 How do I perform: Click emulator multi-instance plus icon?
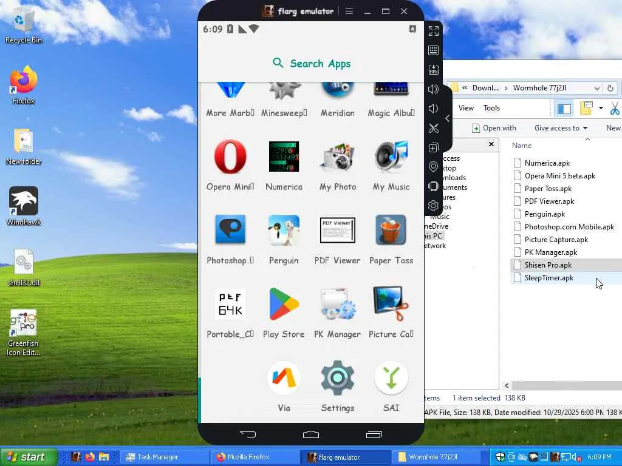(x=434, y=148)
